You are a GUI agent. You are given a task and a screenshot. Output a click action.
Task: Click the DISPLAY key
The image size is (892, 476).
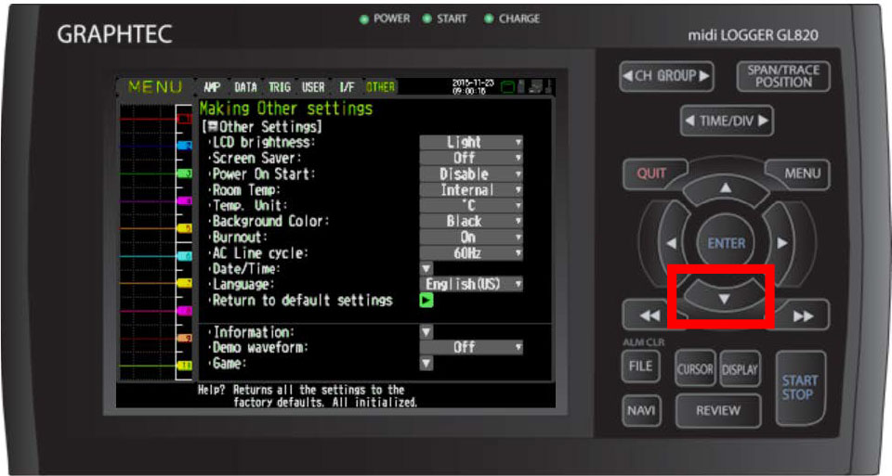pyautogui.click(x=740, y=369)
